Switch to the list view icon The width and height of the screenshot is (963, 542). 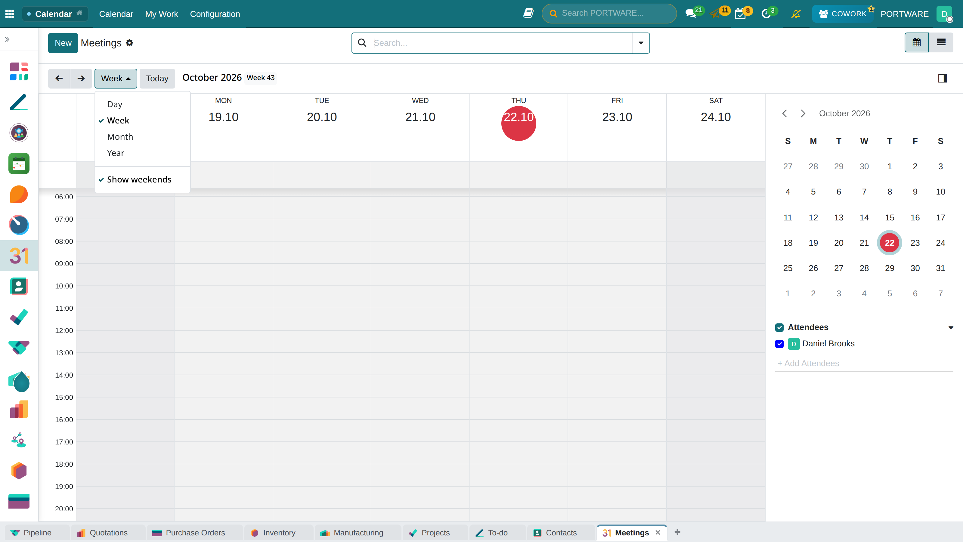tap(941, 42)
